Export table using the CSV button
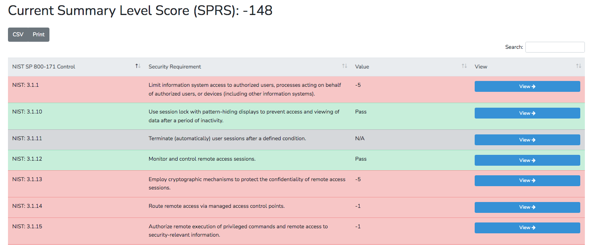Screen dimensions: 592x245 click(x=18, y=35)
